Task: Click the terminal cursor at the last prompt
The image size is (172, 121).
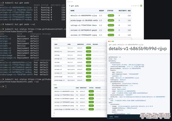Action: tap(6, 86)
